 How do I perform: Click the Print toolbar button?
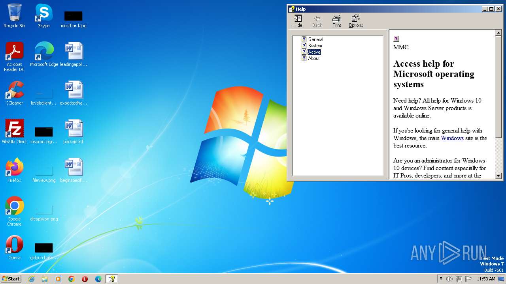coord(336,21)
